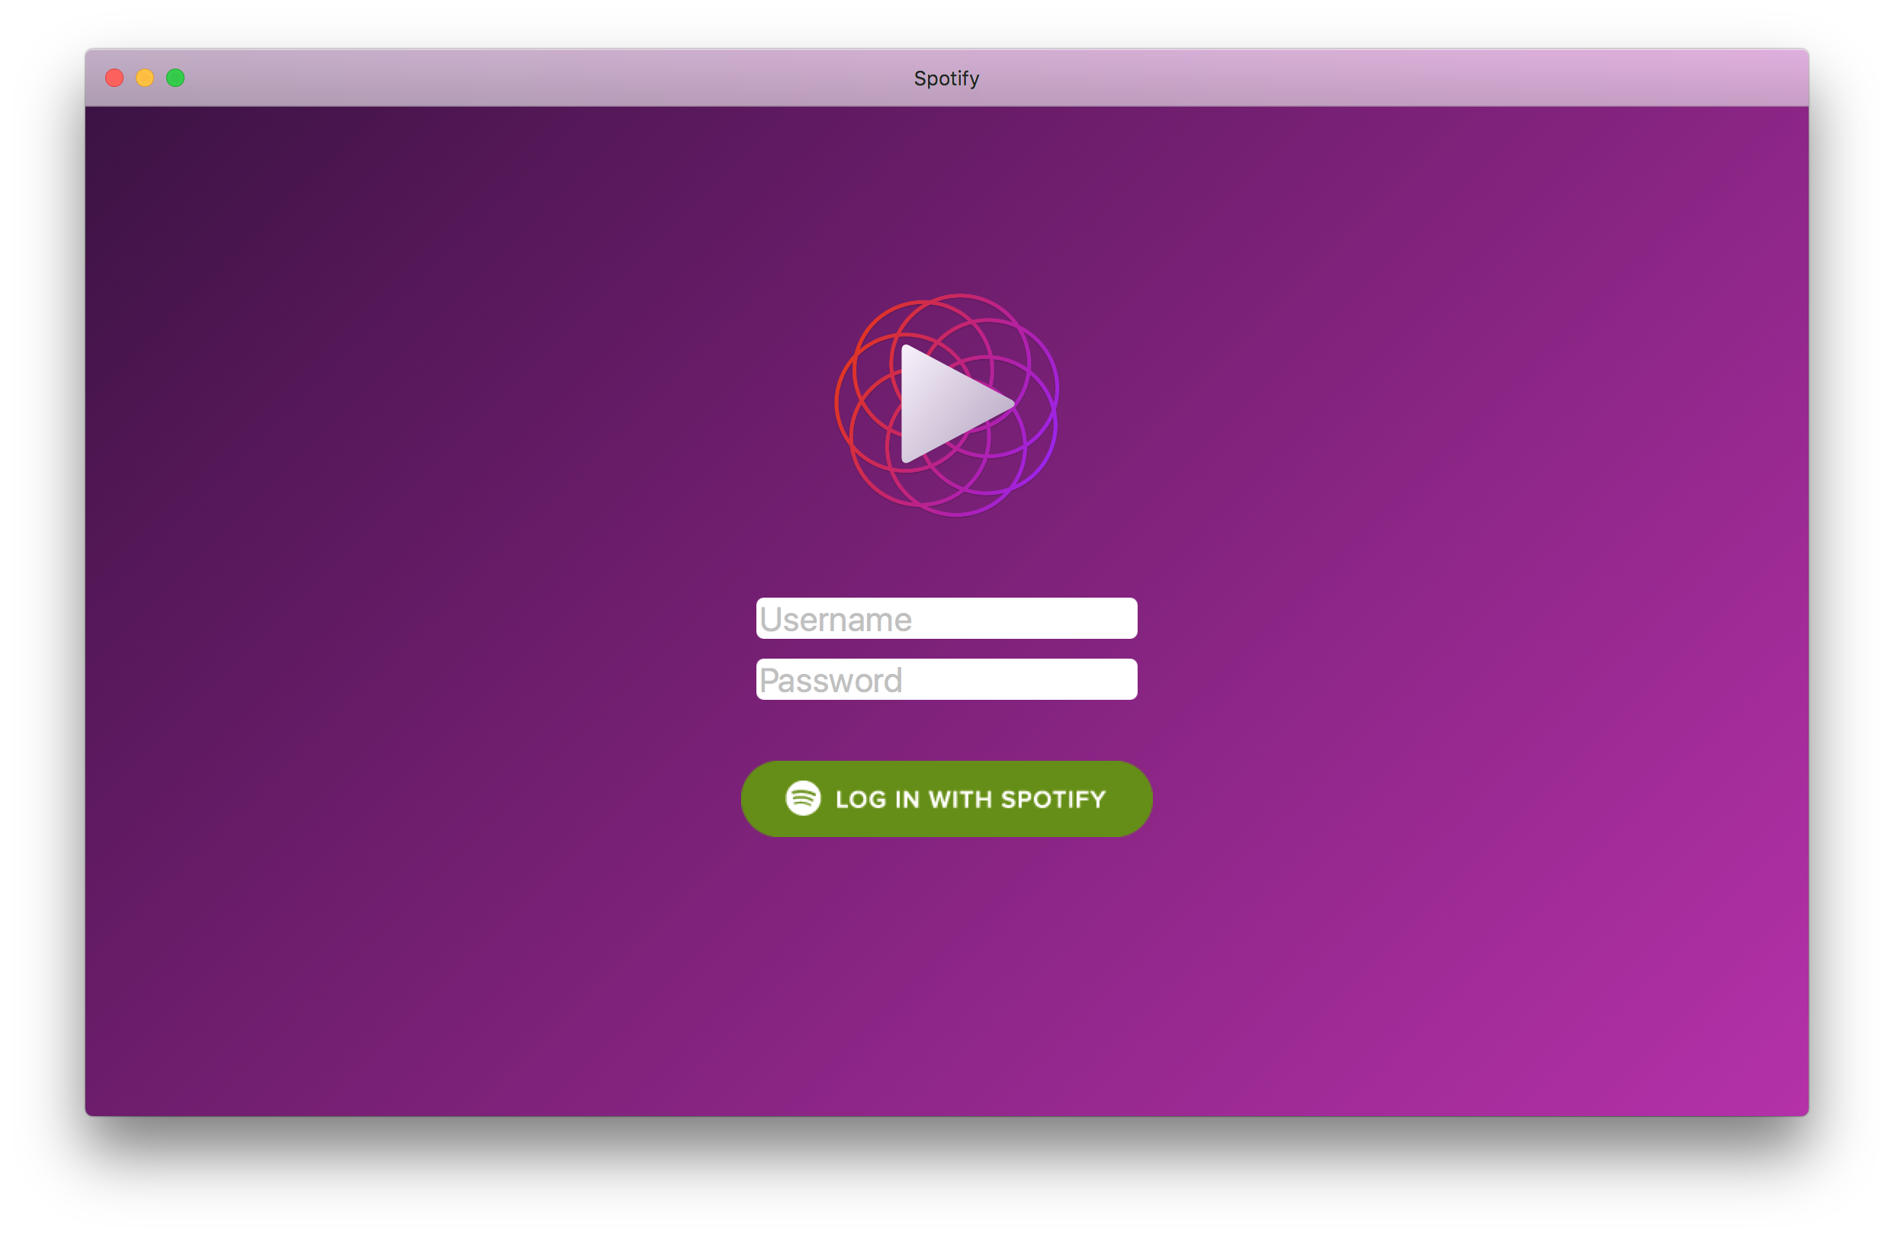Click the "Spotify" window title text
The image size is (1894, 1238).
tap(946, 79)
